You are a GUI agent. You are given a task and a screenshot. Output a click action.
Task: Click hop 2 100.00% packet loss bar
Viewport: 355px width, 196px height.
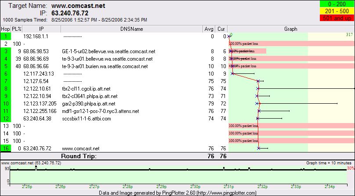tap(291, 44)
